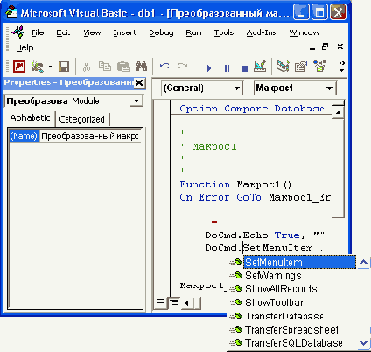Click the View Microsoft Access toolbar icon
The width and height of the screenshot is (371, 352).
pos(19,67)
